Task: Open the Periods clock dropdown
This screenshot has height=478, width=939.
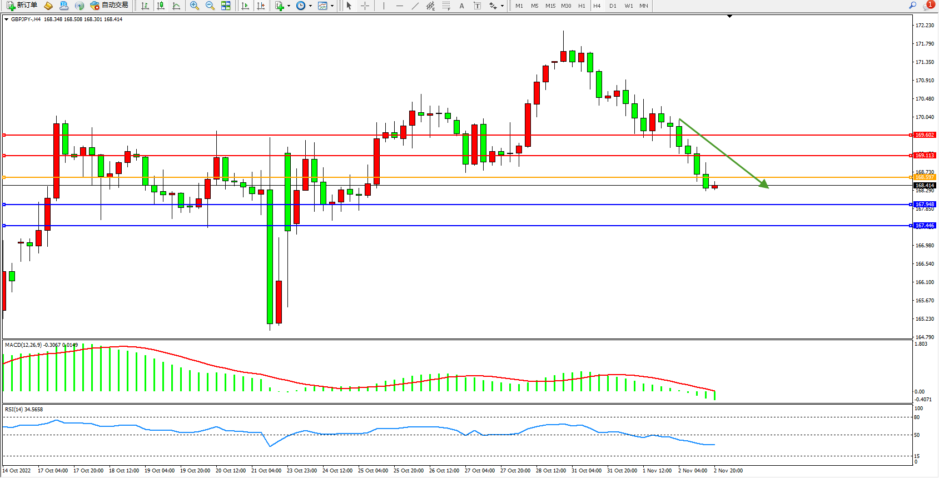Action: (304, 6)
